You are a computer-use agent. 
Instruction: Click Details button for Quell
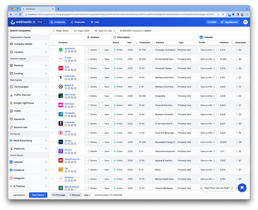[x=92, y=68]
